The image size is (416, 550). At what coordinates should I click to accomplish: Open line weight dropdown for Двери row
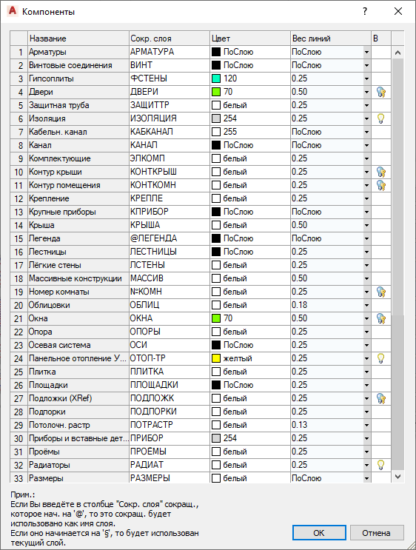tap(366, 93)
